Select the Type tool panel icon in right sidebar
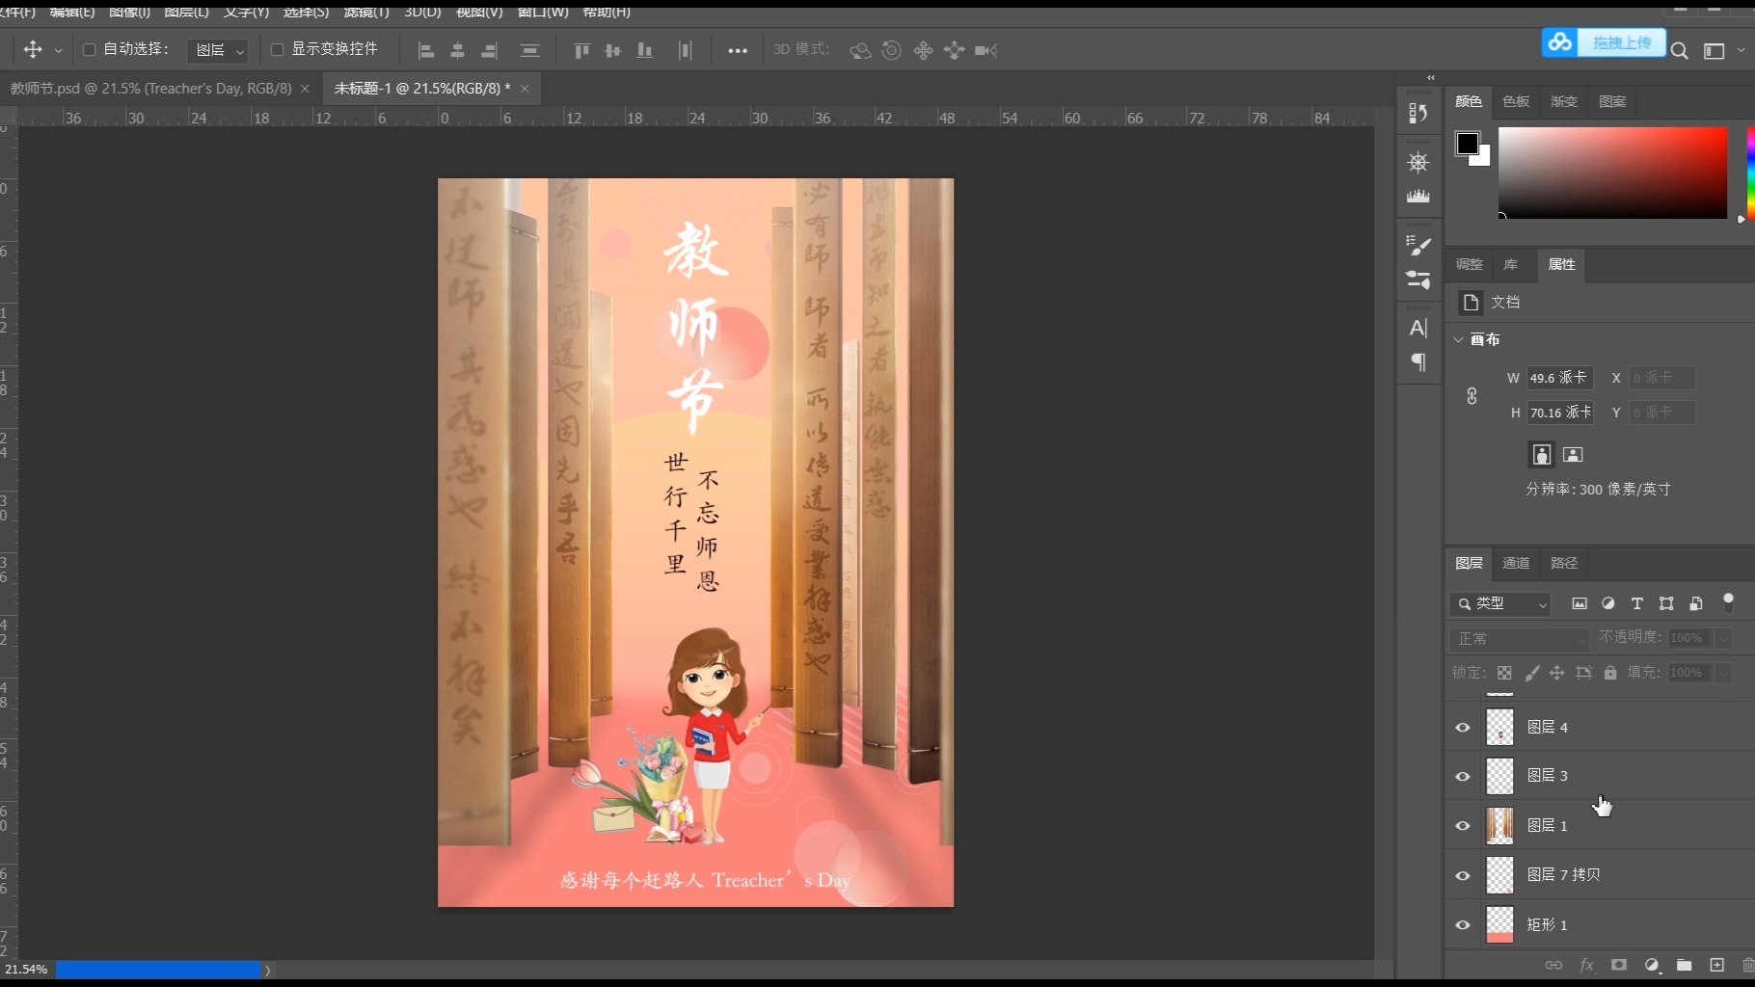 point(1418,328)
